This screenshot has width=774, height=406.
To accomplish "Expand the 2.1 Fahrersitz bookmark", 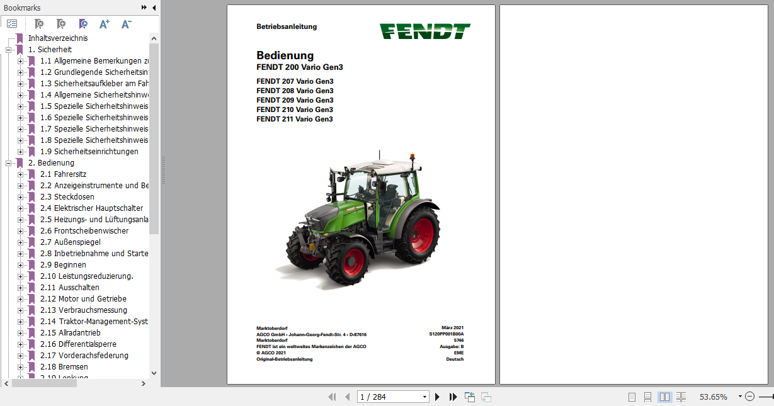I will point(21,174).
